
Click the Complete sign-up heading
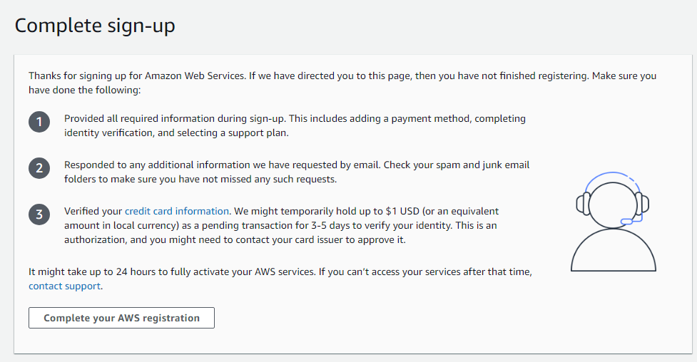[95, 26]
